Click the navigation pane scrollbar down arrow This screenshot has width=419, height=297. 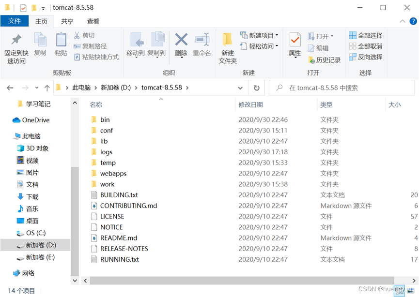coord(75,281)
